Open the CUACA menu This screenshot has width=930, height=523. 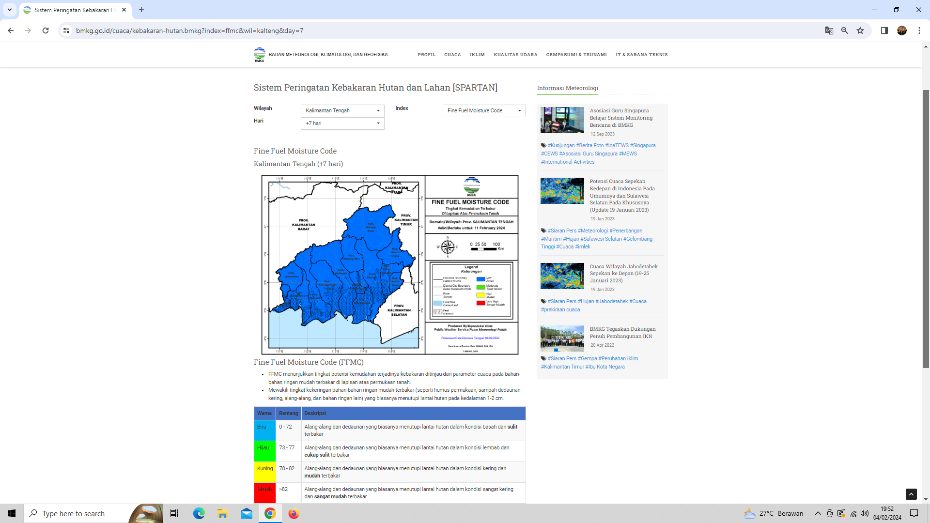click(452, 55)
